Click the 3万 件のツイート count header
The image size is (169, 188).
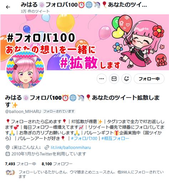35,11
